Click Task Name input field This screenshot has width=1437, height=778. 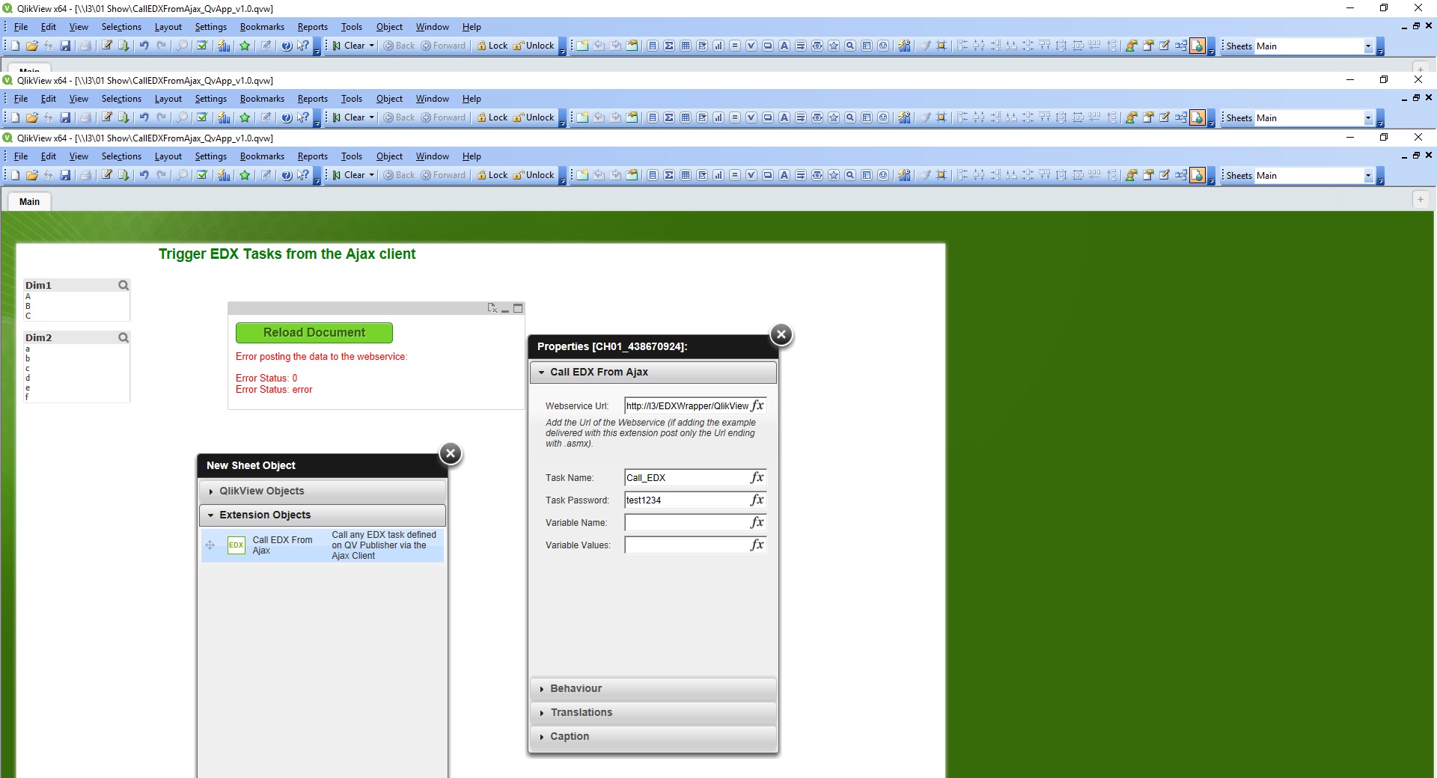pyautogui.click(x=687, y=477)
